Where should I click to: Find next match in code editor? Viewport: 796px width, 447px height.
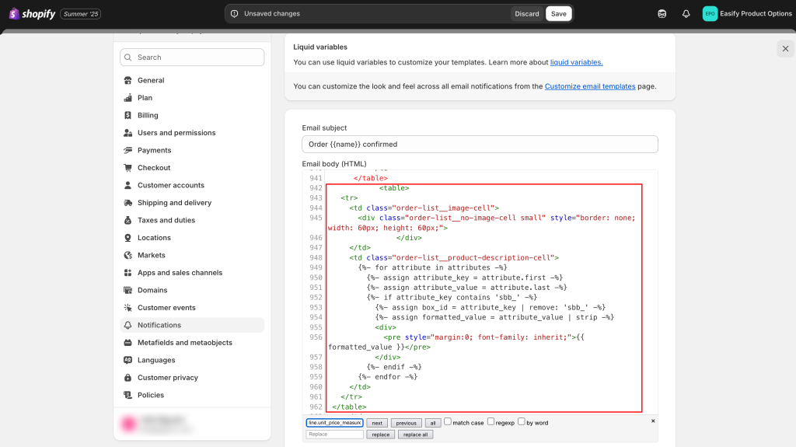(x=377, y=423)
